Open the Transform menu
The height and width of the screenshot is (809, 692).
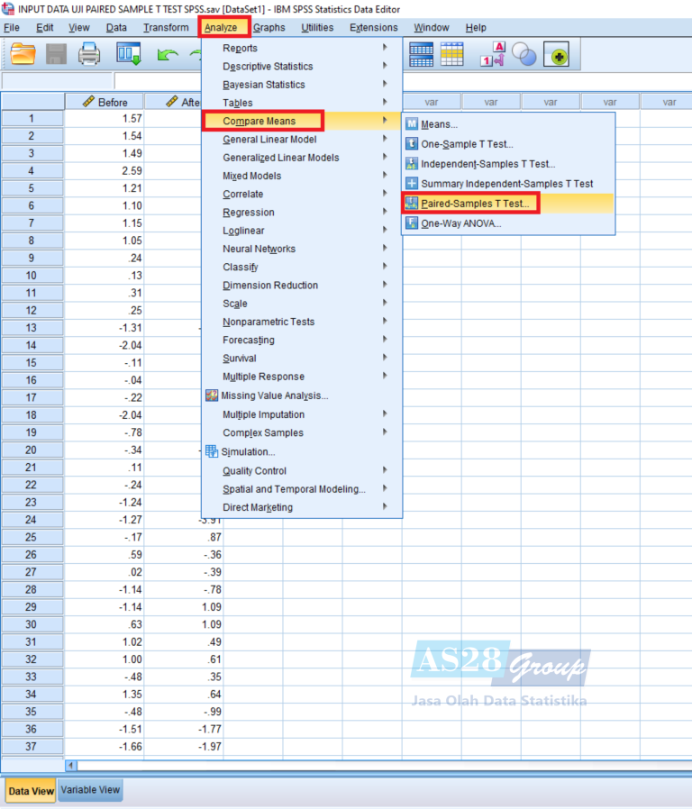pos(166,27)
